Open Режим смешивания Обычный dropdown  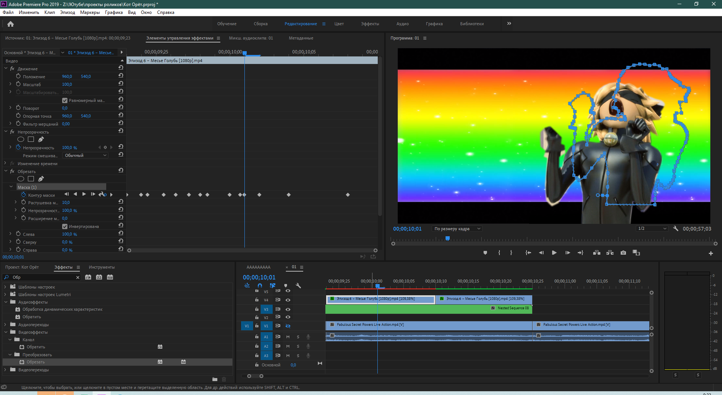coord(86,155)
